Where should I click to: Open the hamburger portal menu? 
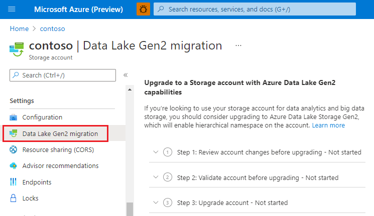pos(12,9)
